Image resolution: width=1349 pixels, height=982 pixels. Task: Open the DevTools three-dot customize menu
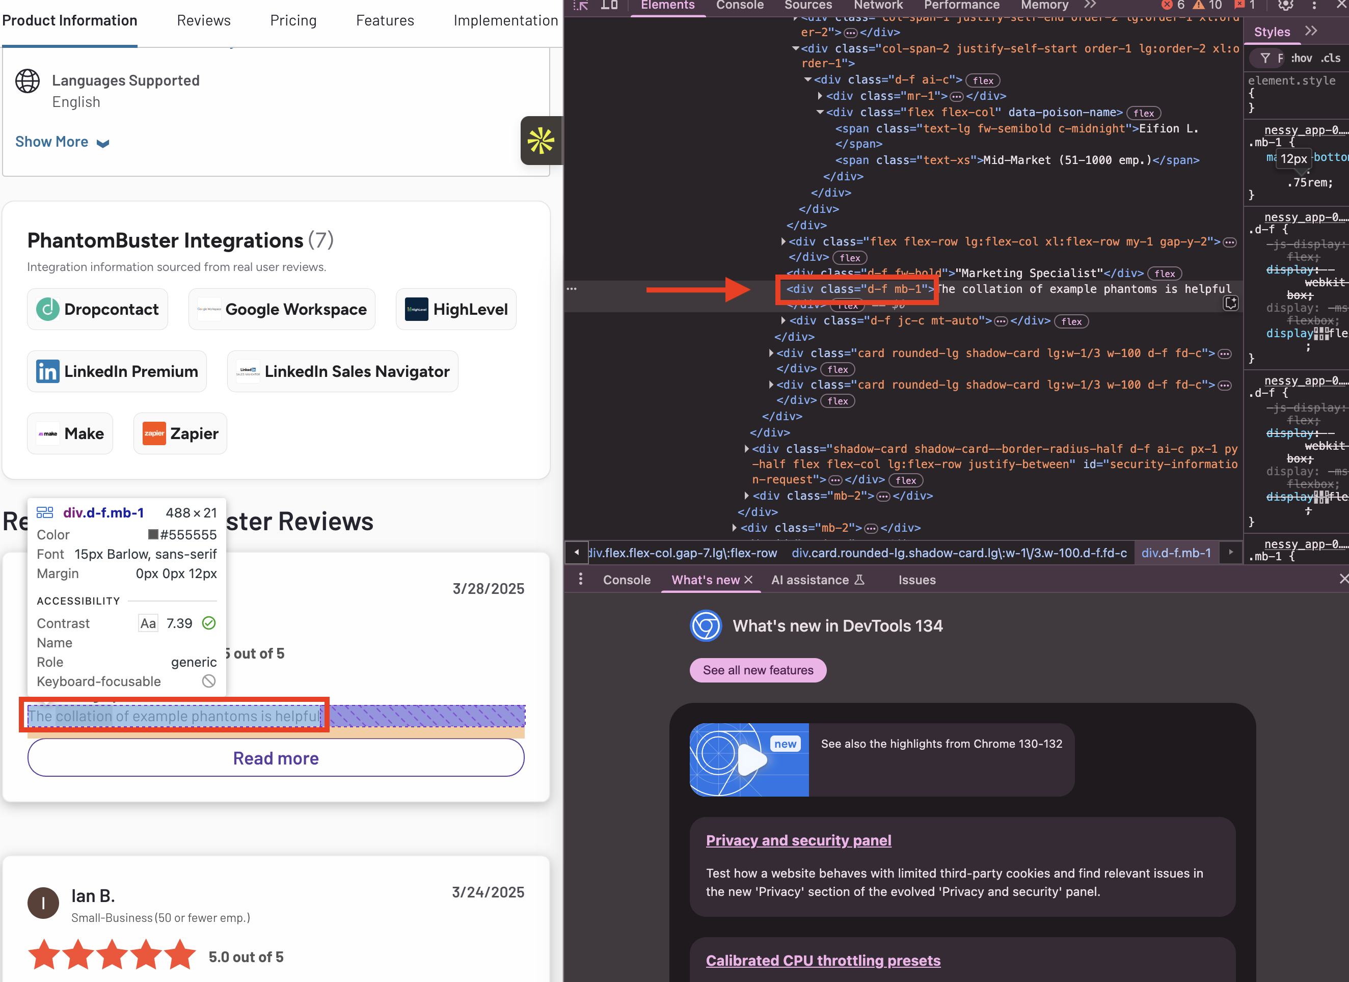[1314, 6]
